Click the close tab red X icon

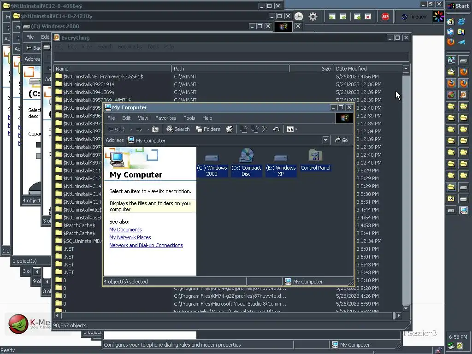point(368,17)
